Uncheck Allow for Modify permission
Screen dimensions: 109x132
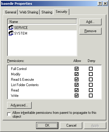76,74
